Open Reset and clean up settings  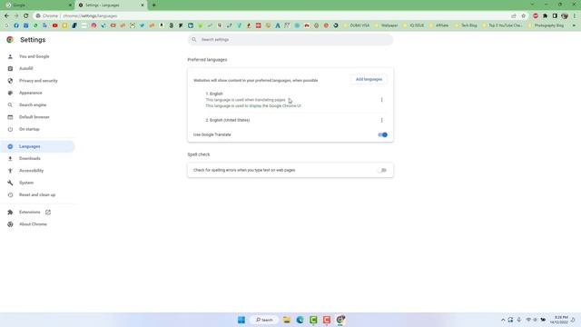(x=37, y=194)
